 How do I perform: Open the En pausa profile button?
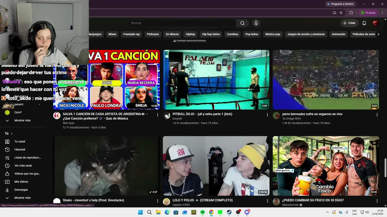368,13
